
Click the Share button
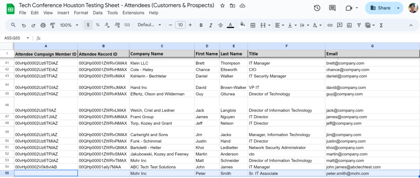[380, 8]
